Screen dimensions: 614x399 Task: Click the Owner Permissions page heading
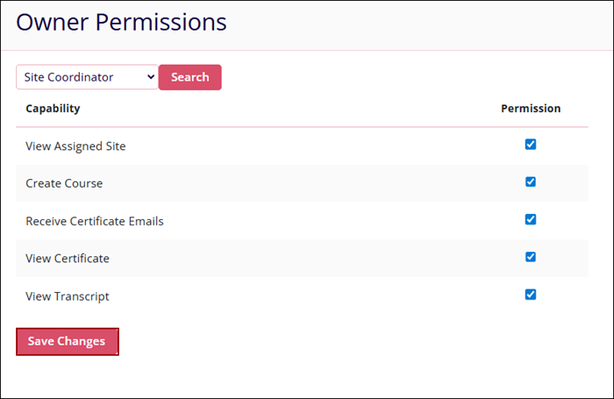[x=121, y=22]
